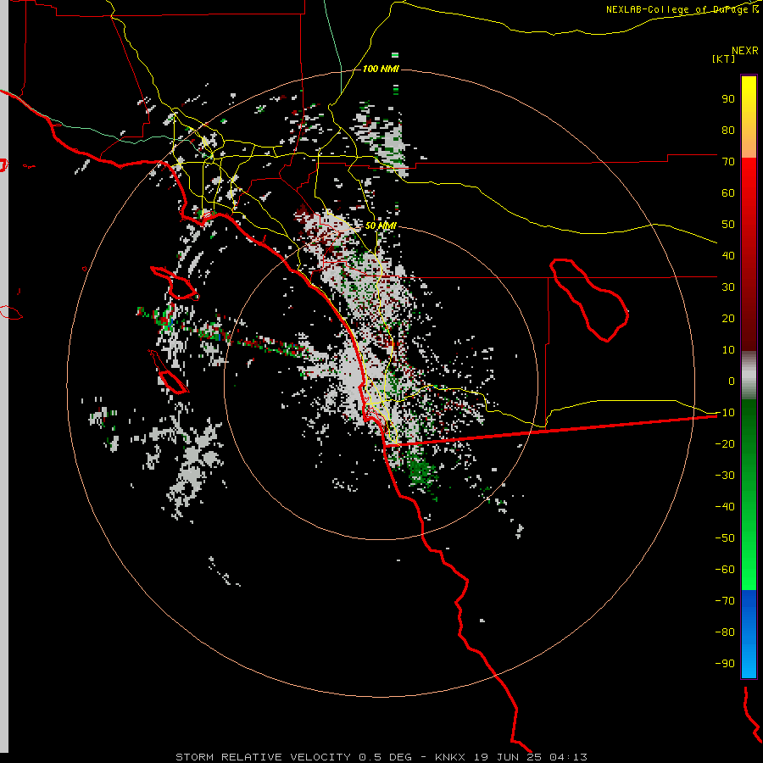Pick the gray zero-velocity segment of color bar
The image size is (763, 763).
[x=749, y=376]
